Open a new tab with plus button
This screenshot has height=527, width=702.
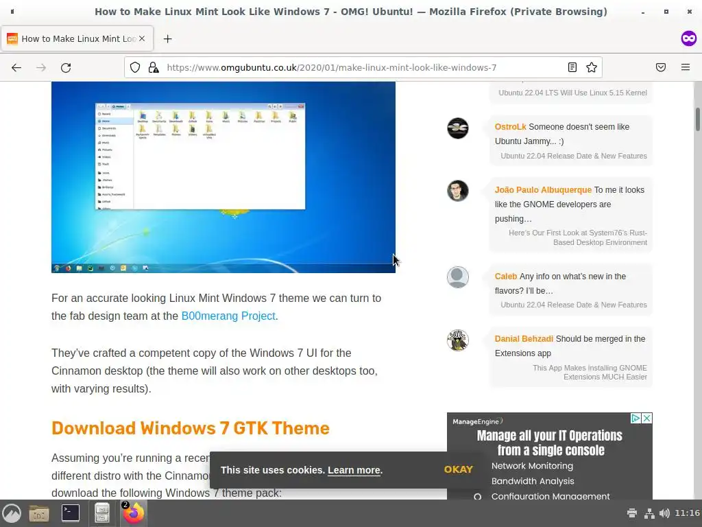(167, 39)
